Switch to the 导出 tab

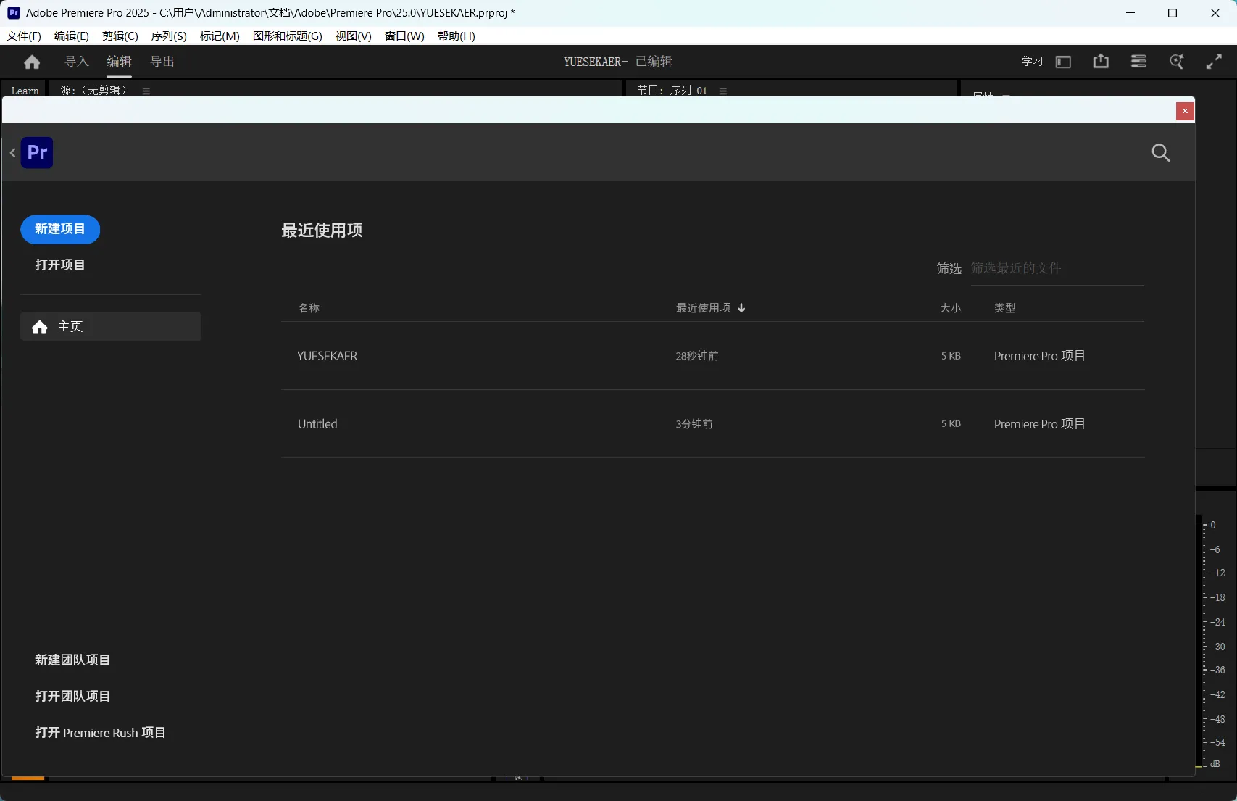pyautogui.click(x=162, y=62)
